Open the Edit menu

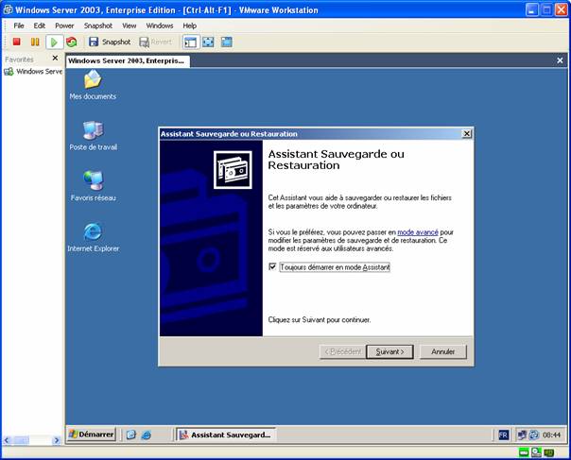tap(40, 26)
